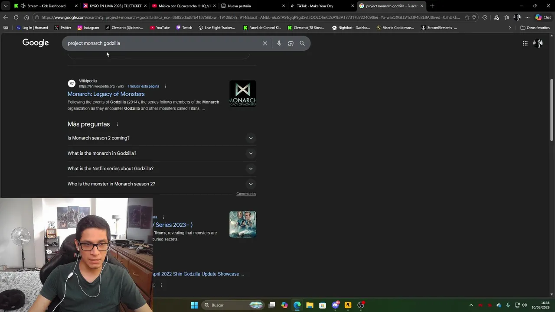This screenshot has height=312, width=555.
Task: Click the page vertical scrollbar
Action: (552, 110)
